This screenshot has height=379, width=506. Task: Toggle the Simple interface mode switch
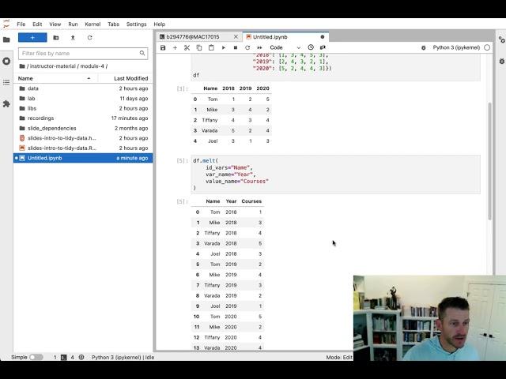coord(36,357)
